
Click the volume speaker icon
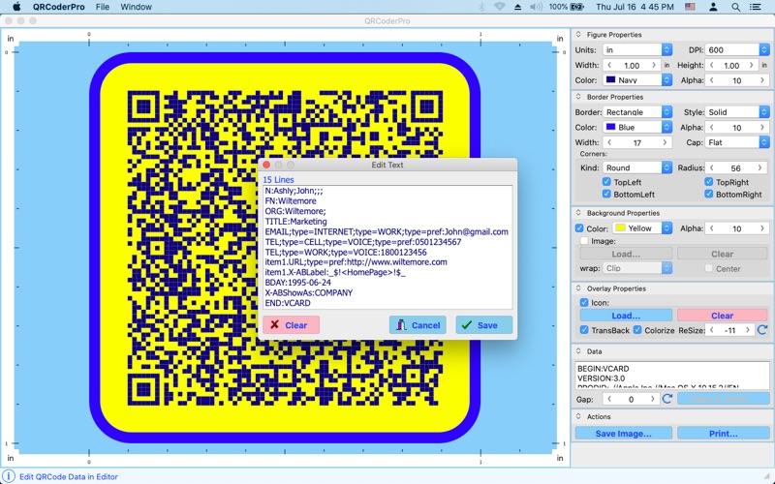point(536,7)
